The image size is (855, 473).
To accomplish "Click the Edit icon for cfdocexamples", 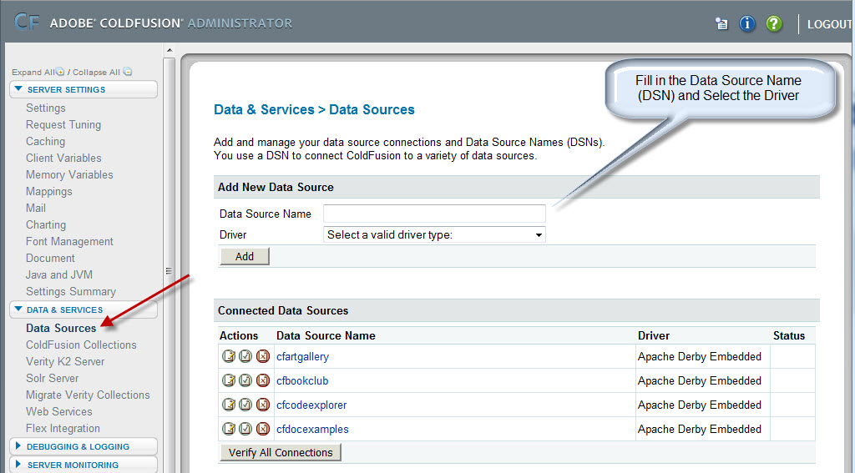I will click(x=229, y=429).
